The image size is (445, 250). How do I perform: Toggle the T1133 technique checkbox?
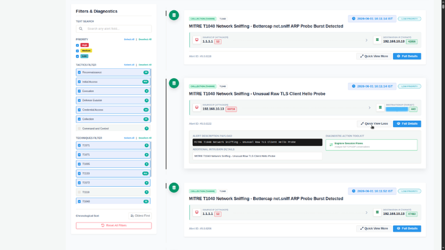[x=79, y=174]
